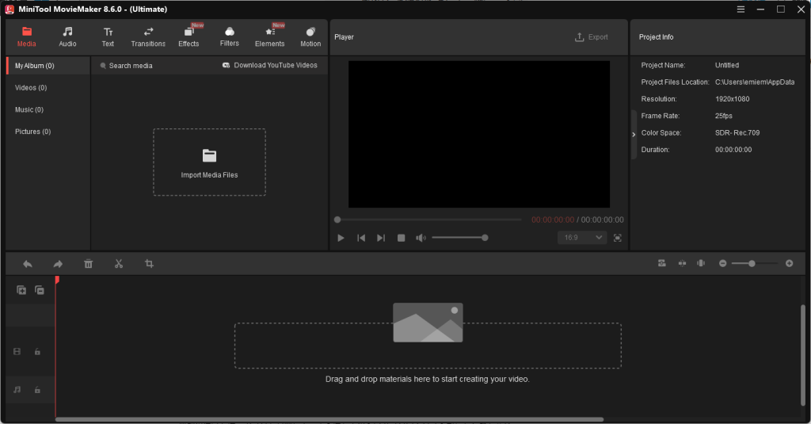Select the Crop tool in timeline toolbar
811x424 pixels.
click(x=149, y=264)
